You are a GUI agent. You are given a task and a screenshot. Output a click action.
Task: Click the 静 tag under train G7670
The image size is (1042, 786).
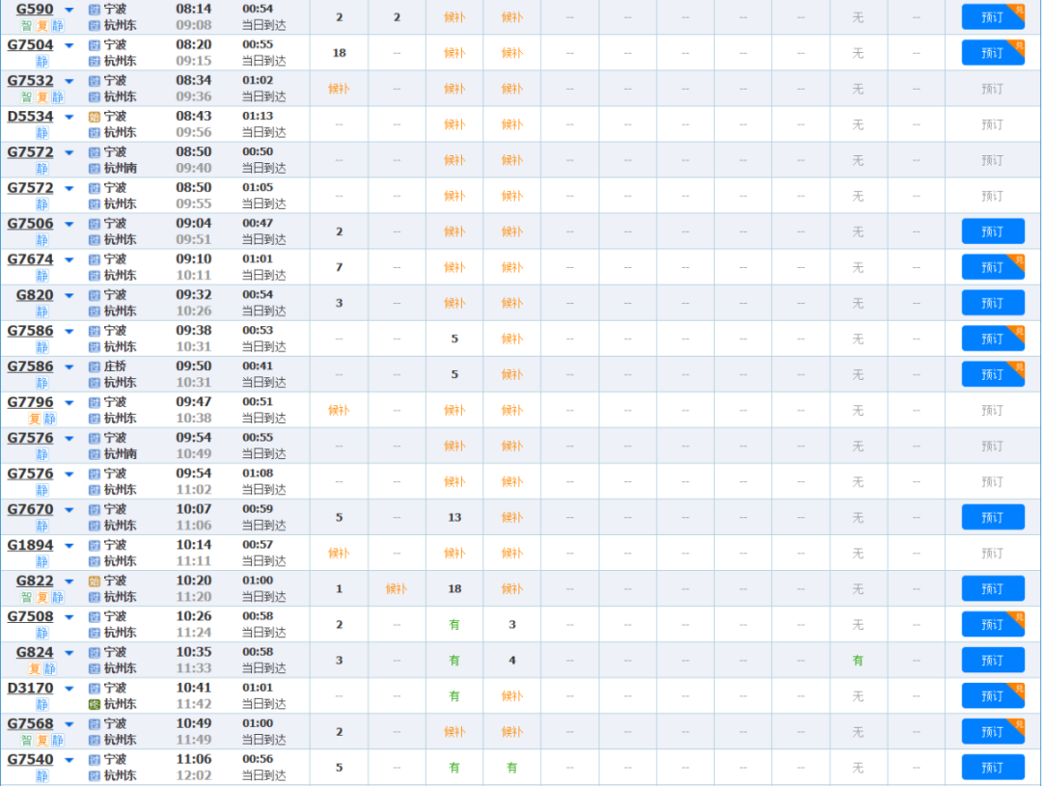click(41, 526)
